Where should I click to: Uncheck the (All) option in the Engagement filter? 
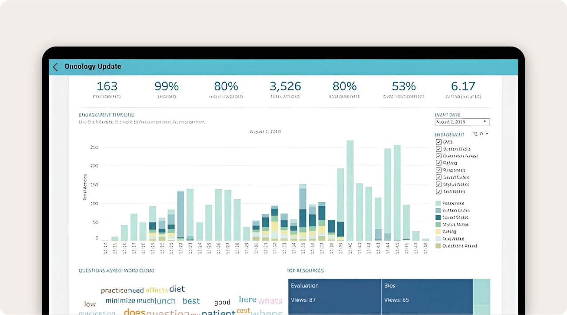click(438, 142)
